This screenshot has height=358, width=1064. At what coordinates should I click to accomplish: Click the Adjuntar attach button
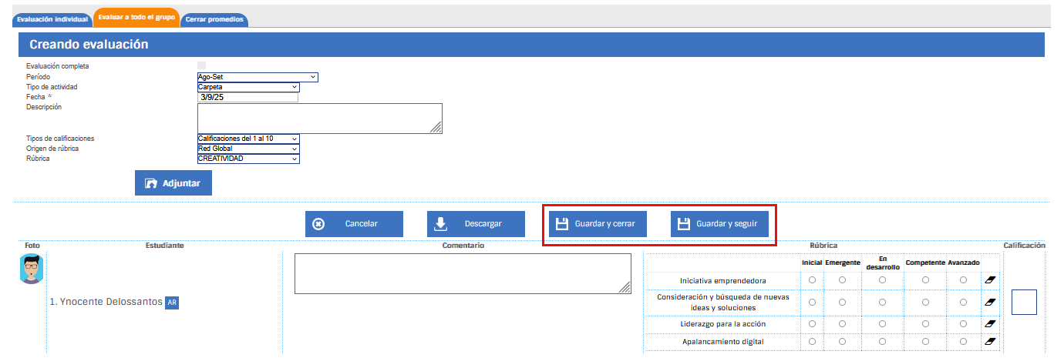(173, 183)
